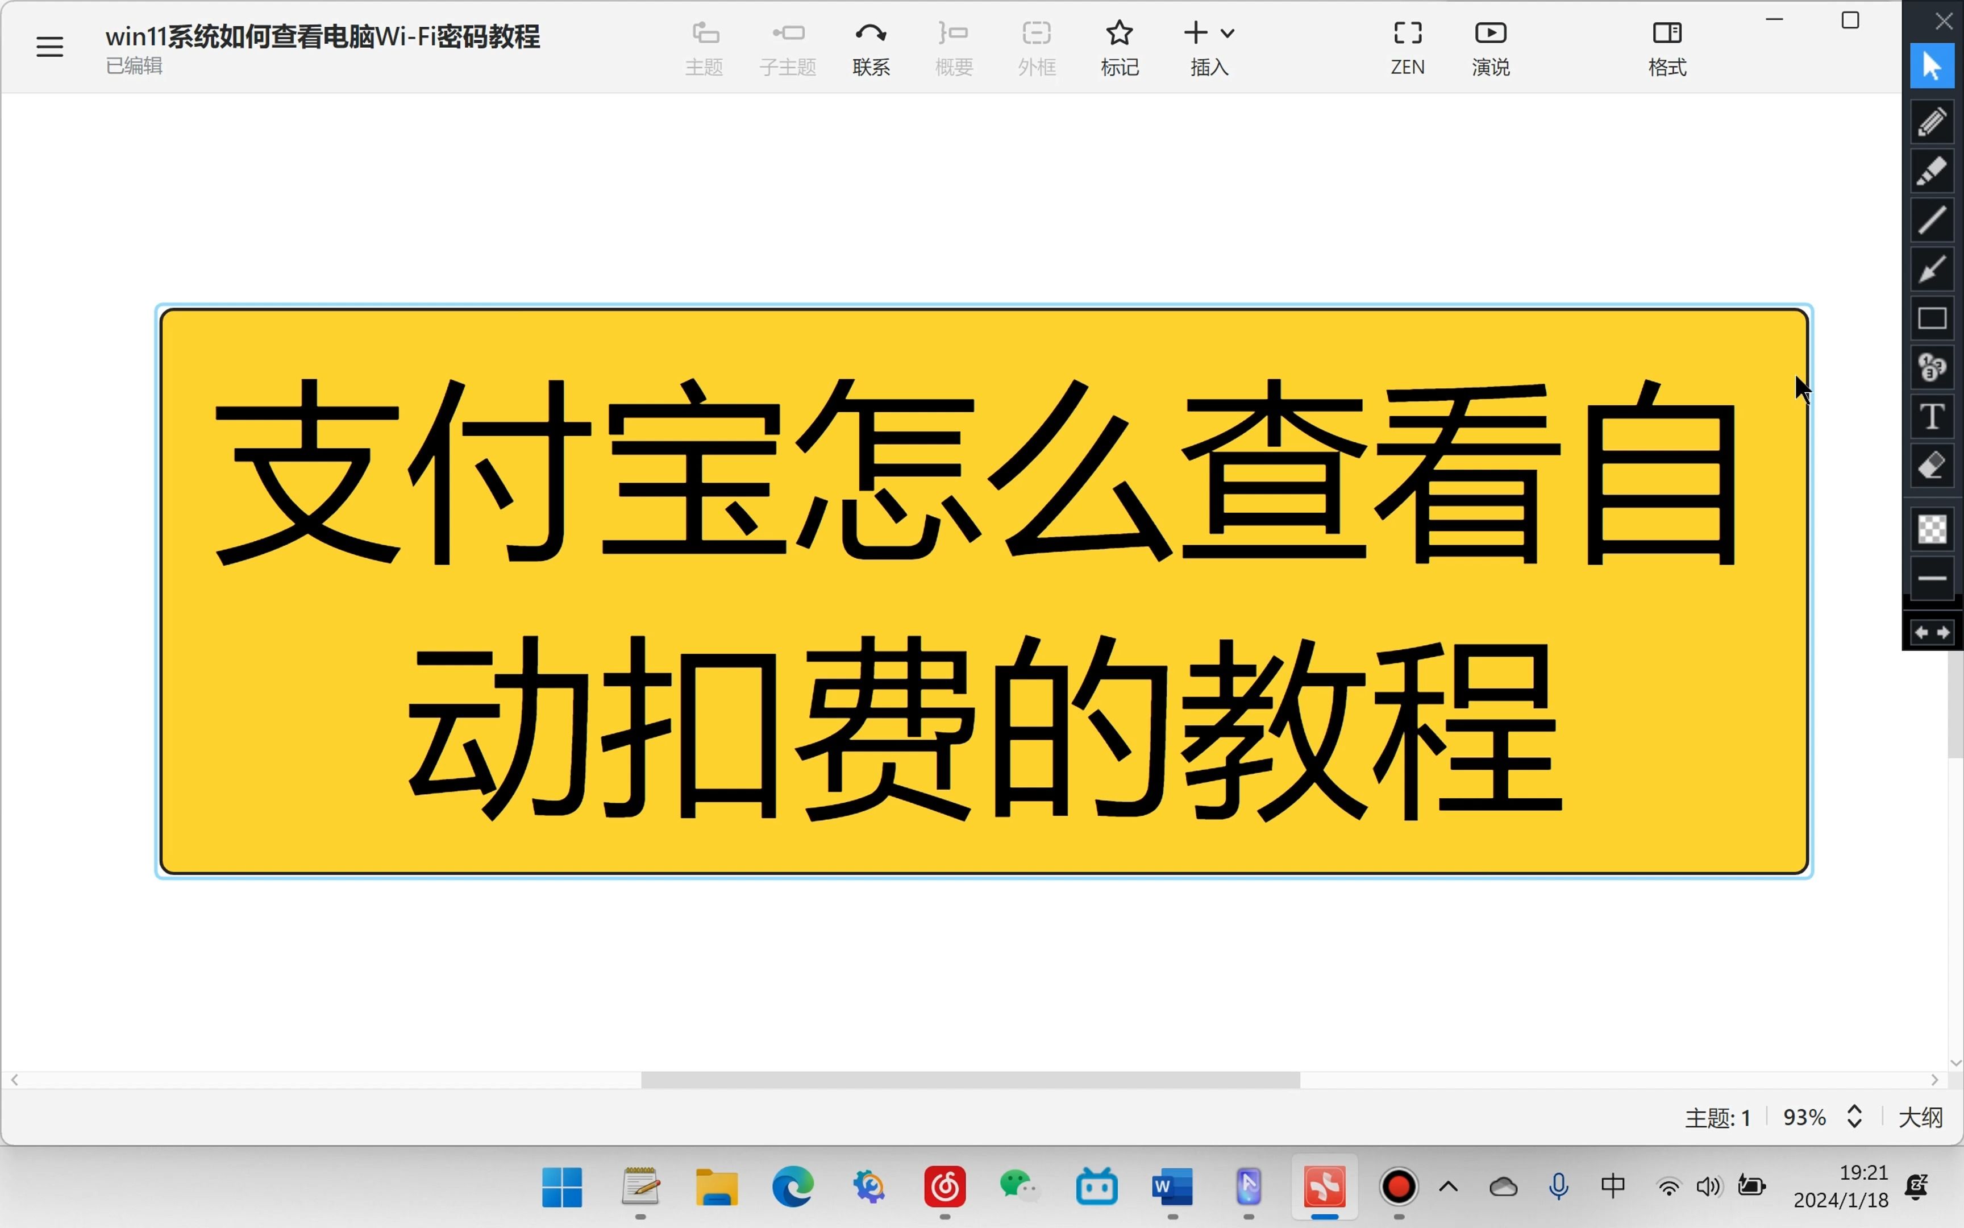The image size is (1964, 1228).
Task: Click the active Xmind taskbar icon
Action: click(1325, 1188)
